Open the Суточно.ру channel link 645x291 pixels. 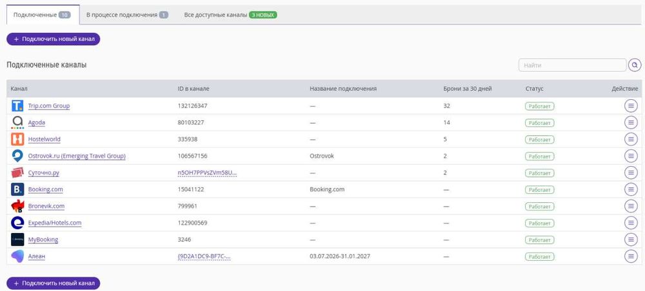(x=44, y=173)
